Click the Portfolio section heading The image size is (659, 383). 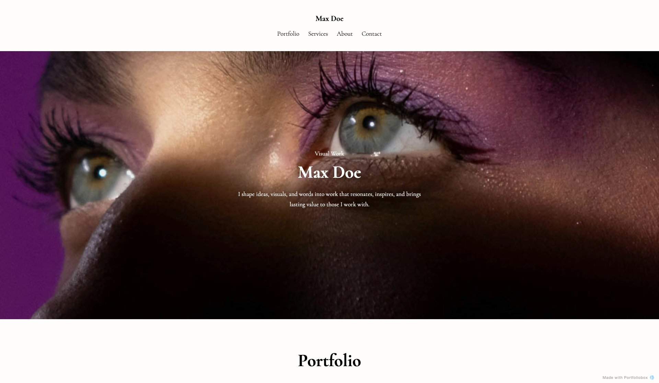[329, 361]
